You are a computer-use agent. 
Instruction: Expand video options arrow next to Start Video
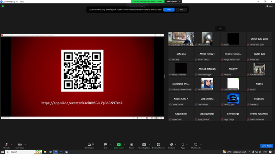pos(25,145)
